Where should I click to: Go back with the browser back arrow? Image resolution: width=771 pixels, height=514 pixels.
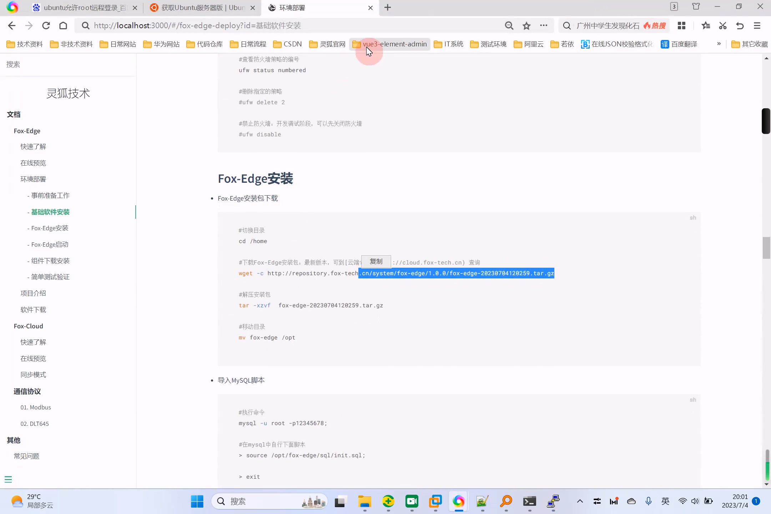click(12, 26)
